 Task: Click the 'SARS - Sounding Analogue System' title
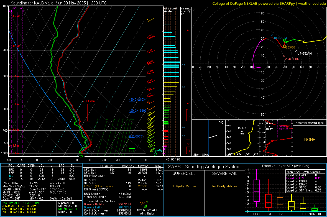[205, 167]
